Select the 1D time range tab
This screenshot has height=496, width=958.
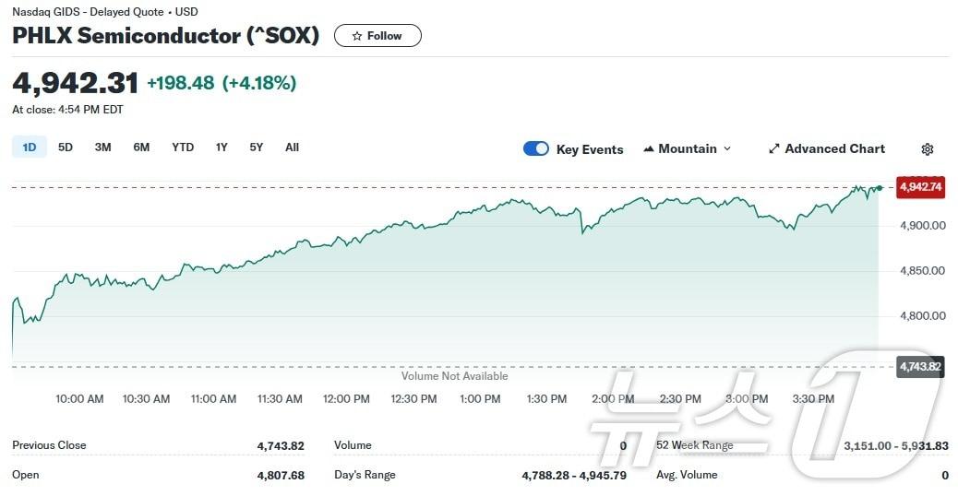click(30, 148)
